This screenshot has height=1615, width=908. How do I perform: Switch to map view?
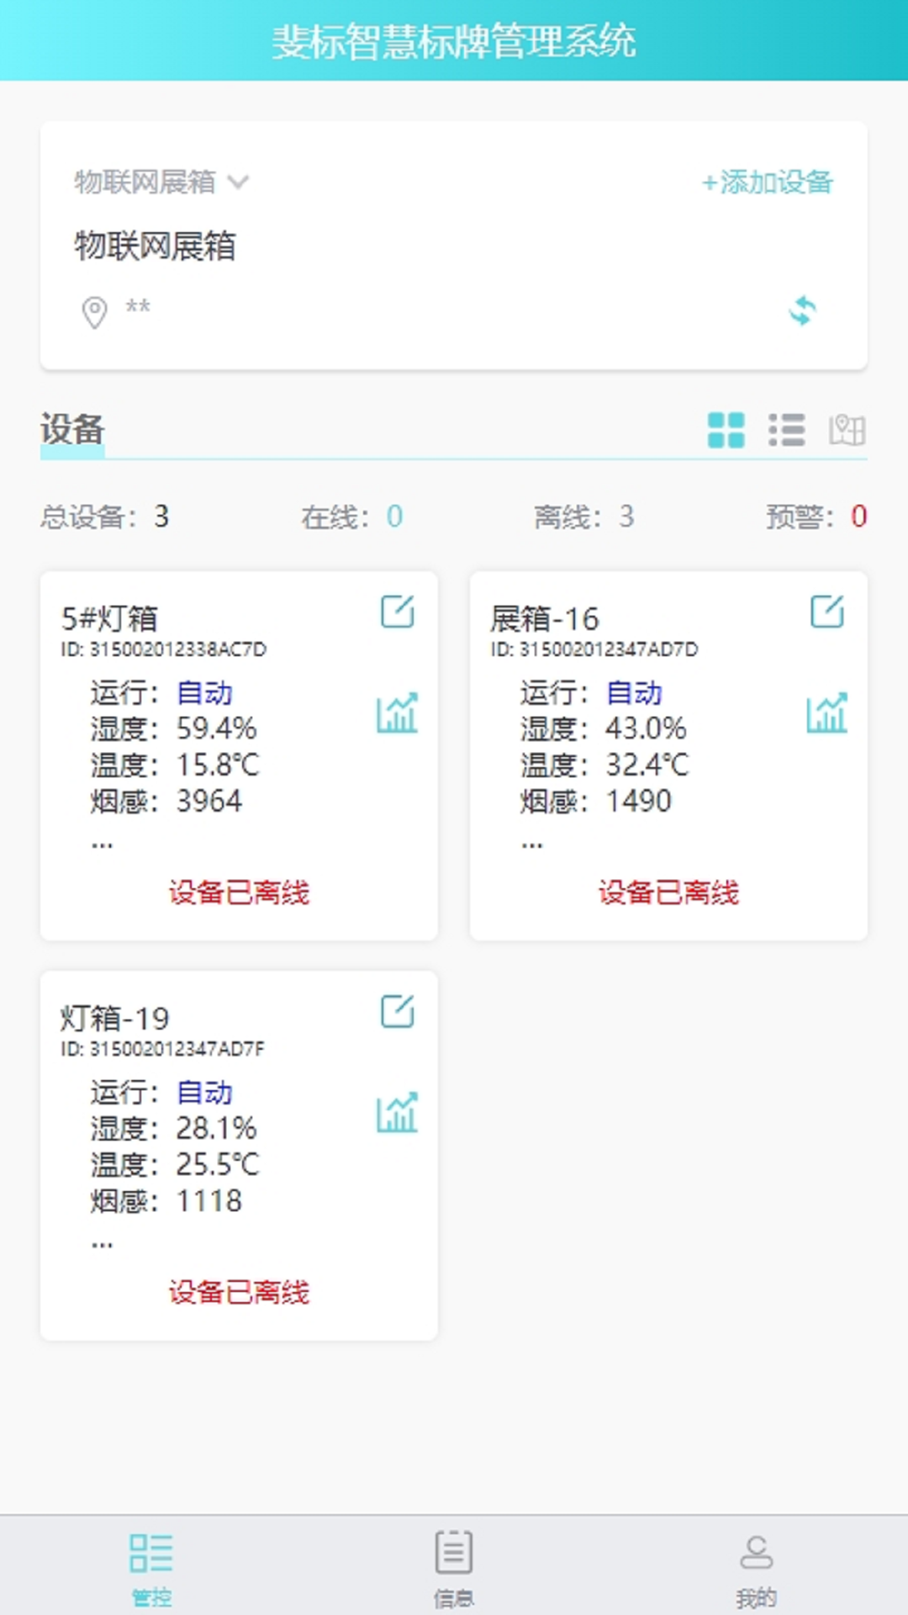coord(847,430)
